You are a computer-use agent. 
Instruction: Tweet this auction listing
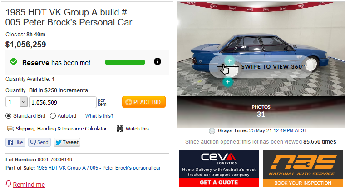coord(67,142)
